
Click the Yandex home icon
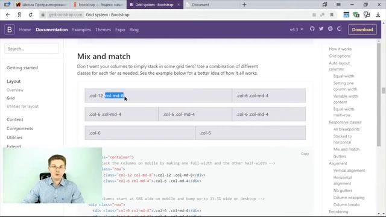tap(19, 14)
